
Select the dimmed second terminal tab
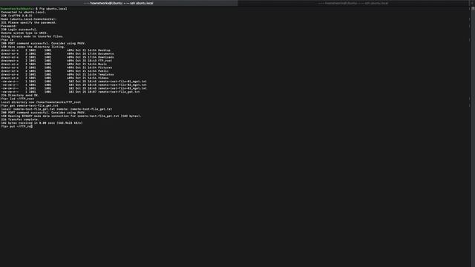[x=353, y=3]
